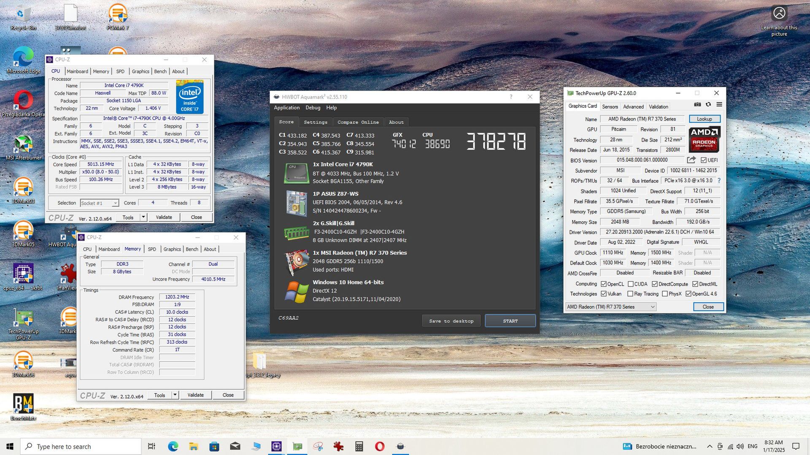Switch to Advanced tab in GPU-Z
Screen dimensions: 810x455
pos(633,107)
